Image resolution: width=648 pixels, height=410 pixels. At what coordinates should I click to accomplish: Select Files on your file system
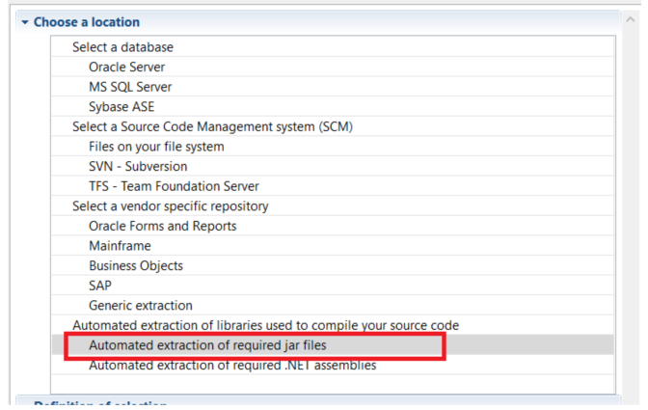156,147
